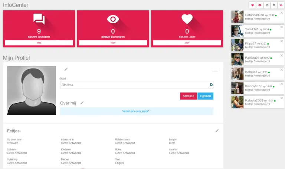
Task: Click the Albufeira city input field
Action: point(137,85)
